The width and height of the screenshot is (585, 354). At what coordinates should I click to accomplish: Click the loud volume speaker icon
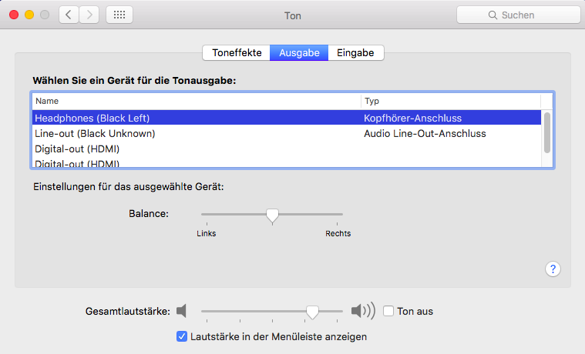tap(362, 311)
